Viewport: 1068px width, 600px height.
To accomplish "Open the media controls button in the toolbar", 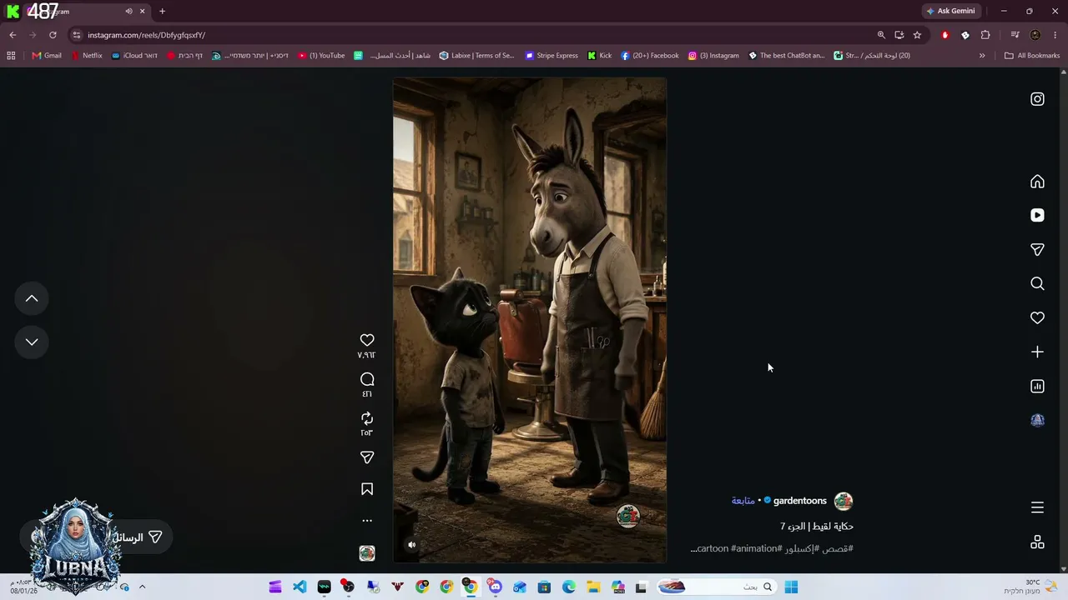I will click(x=1015, y=35).
